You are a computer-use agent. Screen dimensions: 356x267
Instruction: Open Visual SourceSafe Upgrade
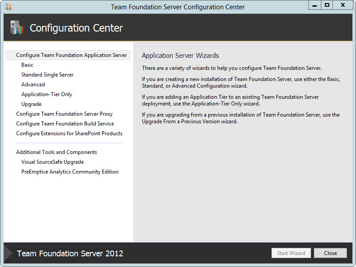tap(53, 162)
